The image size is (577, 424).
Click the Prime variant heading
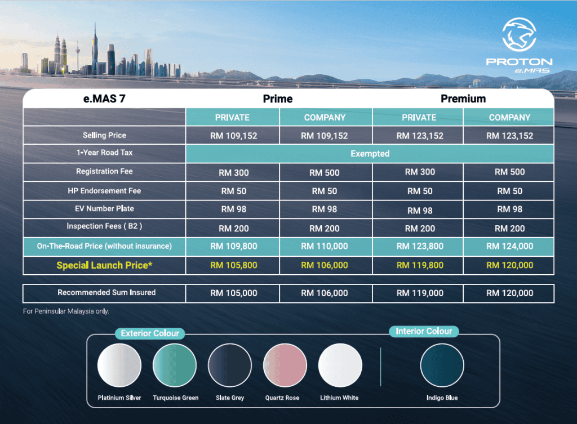[x=278, y=99]
